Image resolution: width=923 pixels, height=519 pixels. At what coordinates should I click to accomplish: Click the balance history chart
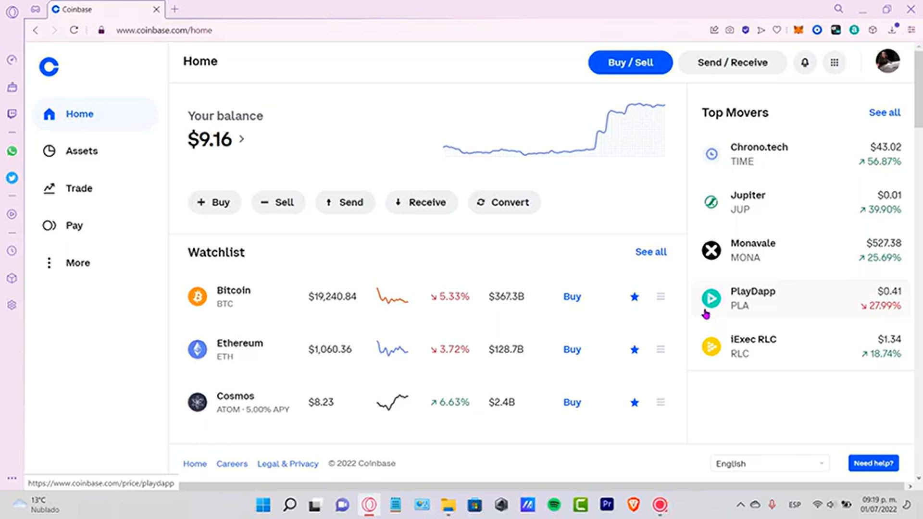click(554, 130)
